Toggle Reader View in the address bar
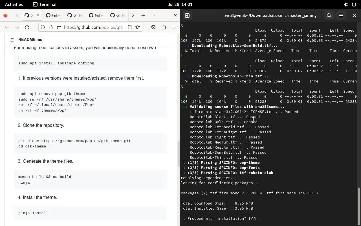The height and width of the screenshot is (226, 361). click(x=130, y=27)
